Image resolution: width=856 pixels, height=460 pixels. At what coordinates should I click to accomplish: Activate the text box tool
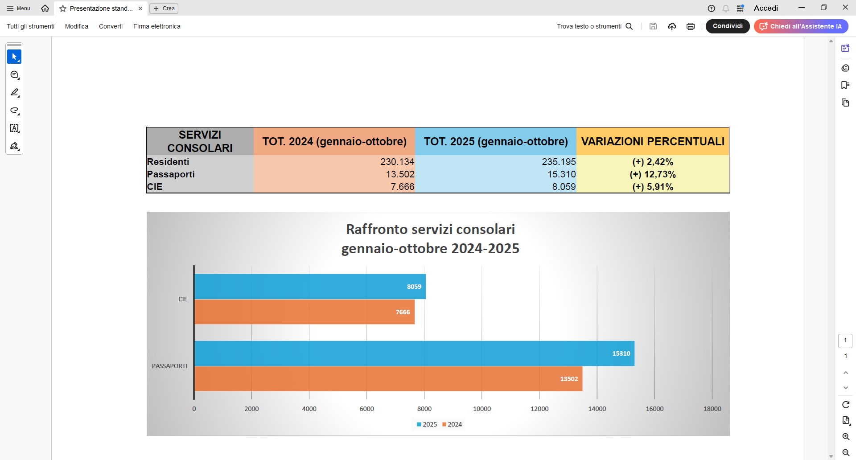[14, 128]
